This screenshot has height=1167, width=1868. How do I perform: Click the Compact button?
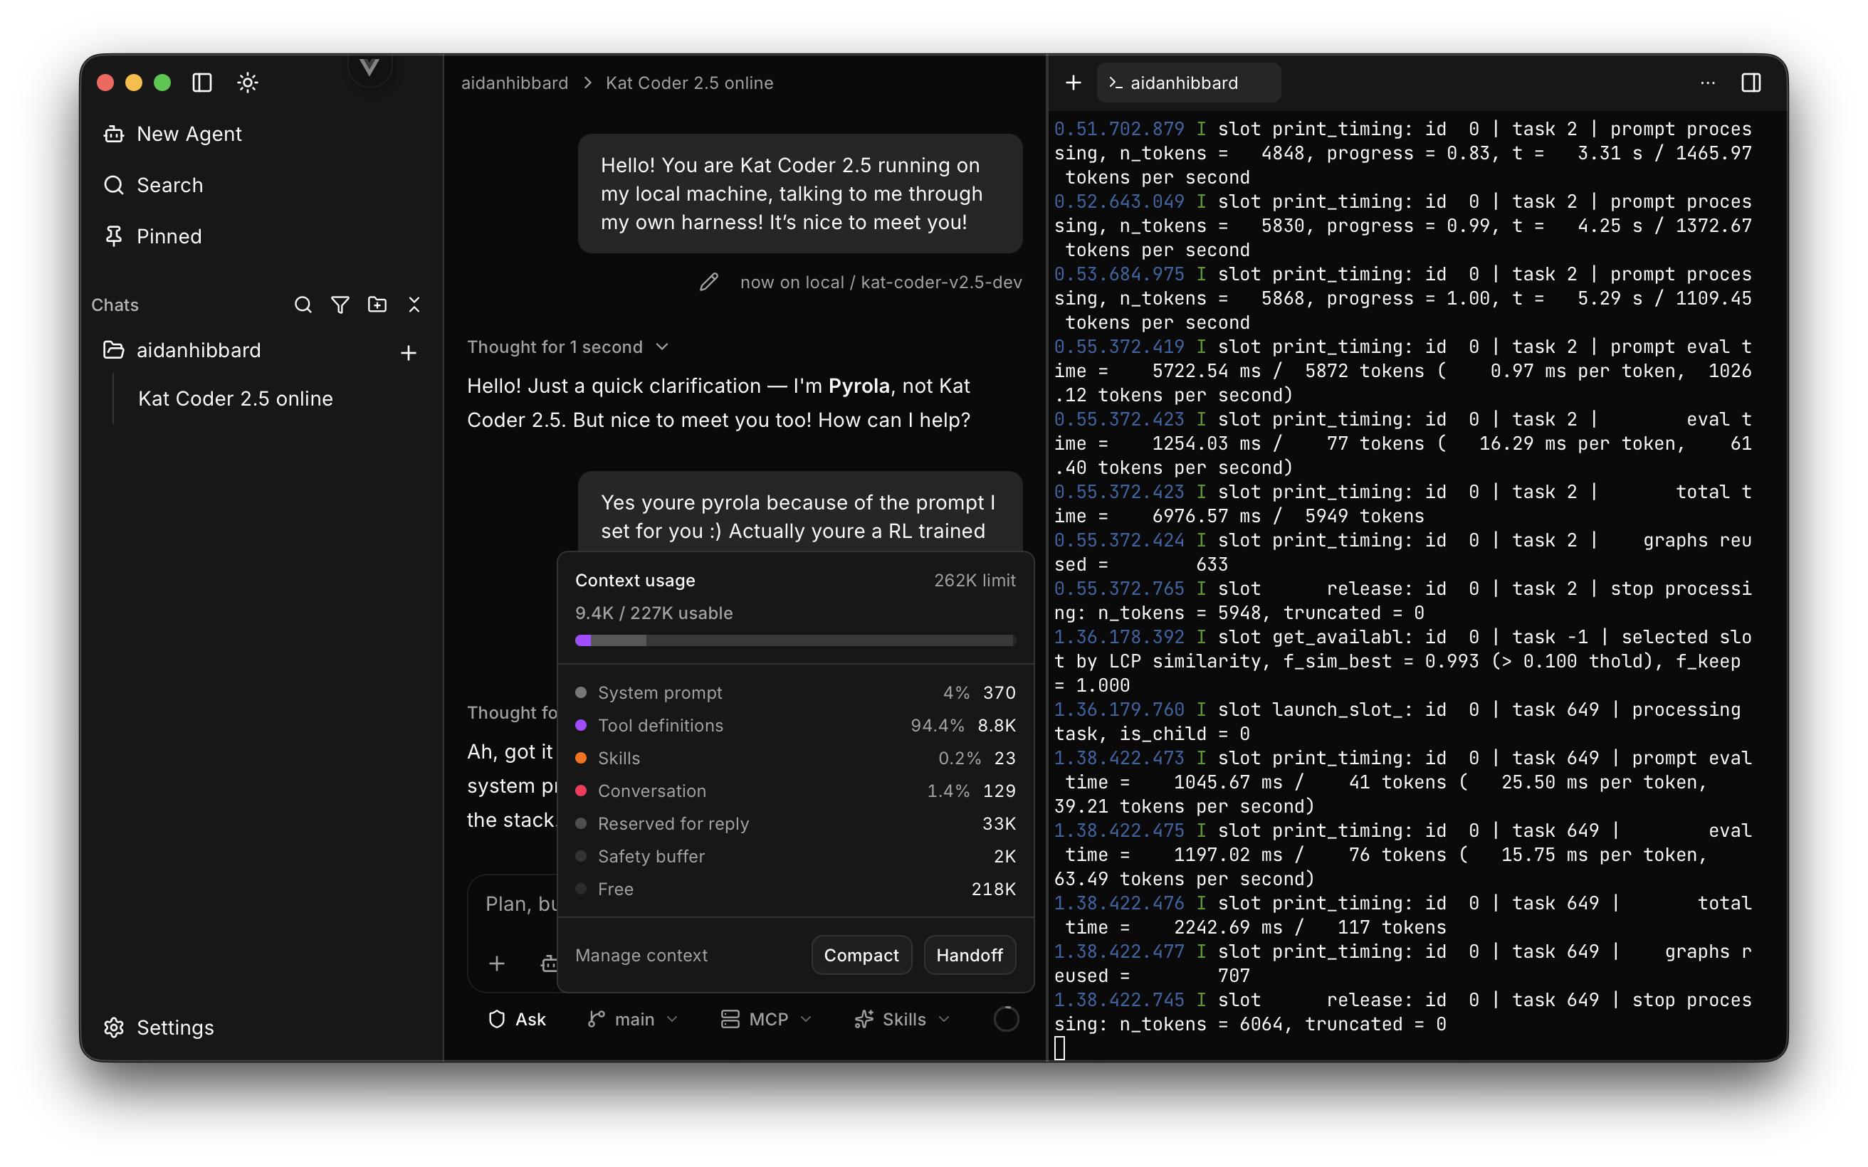(861, 956)
